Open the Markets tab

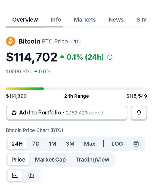coord(85,20)
